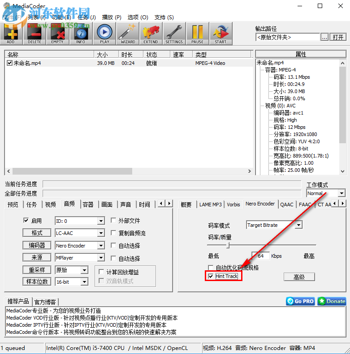The height and width of the screenshot is (354, 350).
Task: Click the properties panel vertical scrollbar
Action: point(342,105)
